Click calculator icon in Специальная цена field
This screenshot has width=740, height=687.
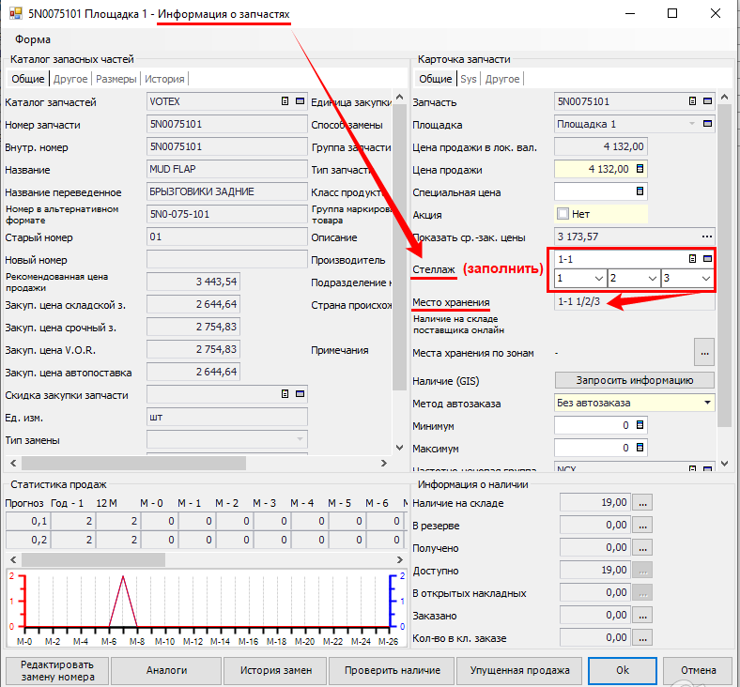[640, 191]
